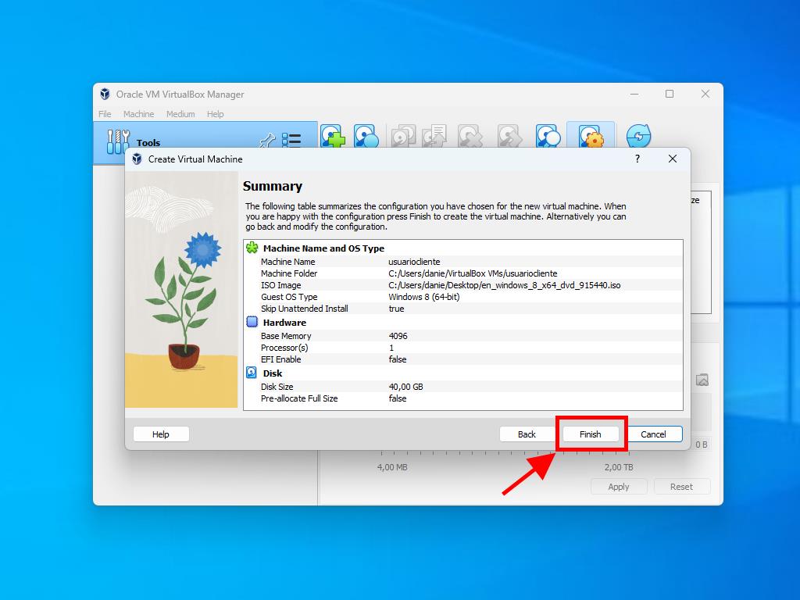This screenshot has height=600, width=800.
Task: Click the Refresh toolbar icon
Action: coord(638,137)
